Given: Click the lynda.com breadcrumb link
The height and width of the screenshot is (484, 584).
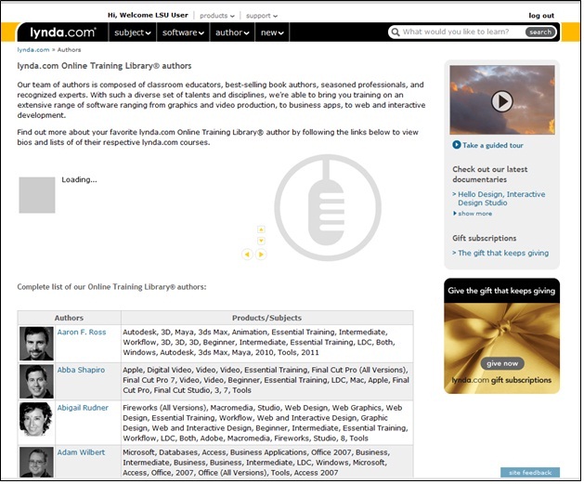Looking at the screenshot, I should (33, 49).
